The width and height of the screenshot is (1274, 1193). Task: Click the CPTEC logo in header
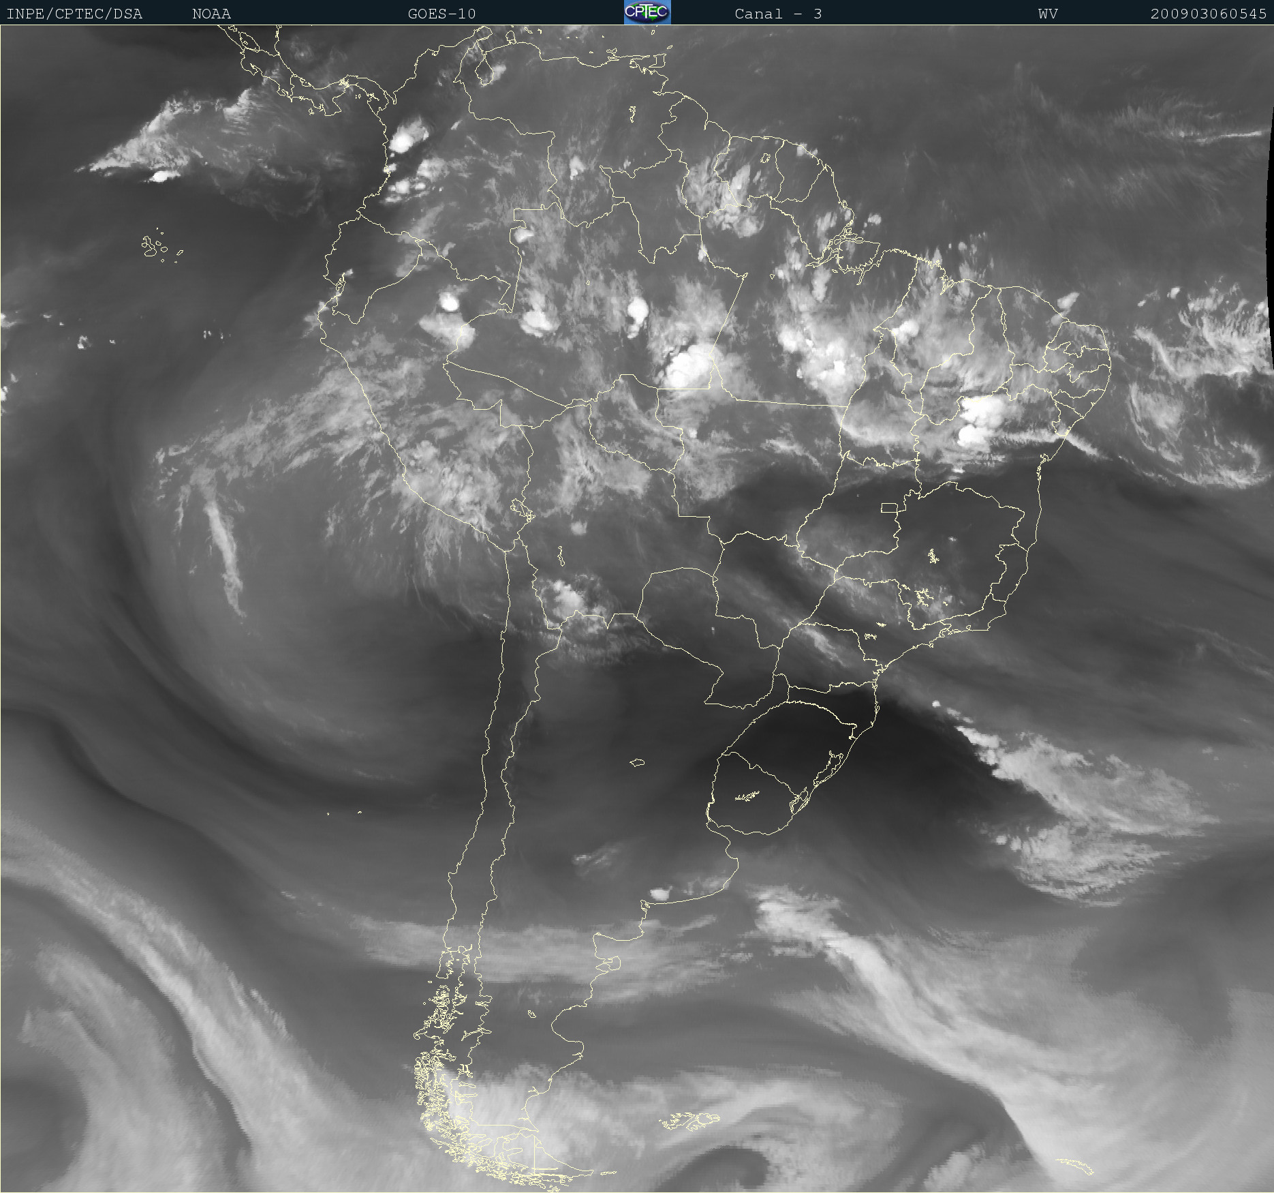point(647,12)
